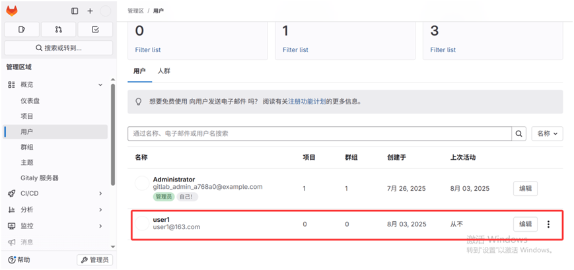Open more actions menu for user1
Viewport: 574px width, 270px height.
(x=548, y=224)
